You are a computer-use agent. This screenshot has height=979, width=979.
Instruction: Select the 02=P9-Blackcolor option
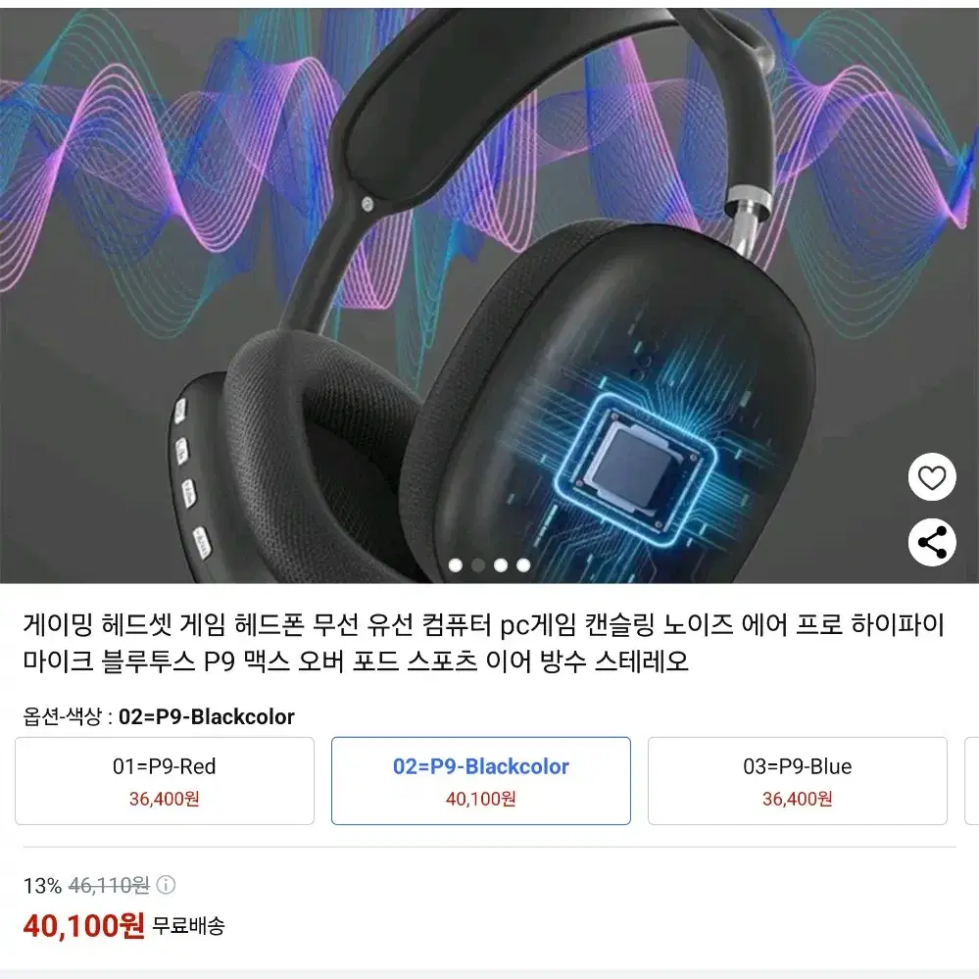[481, 781]
